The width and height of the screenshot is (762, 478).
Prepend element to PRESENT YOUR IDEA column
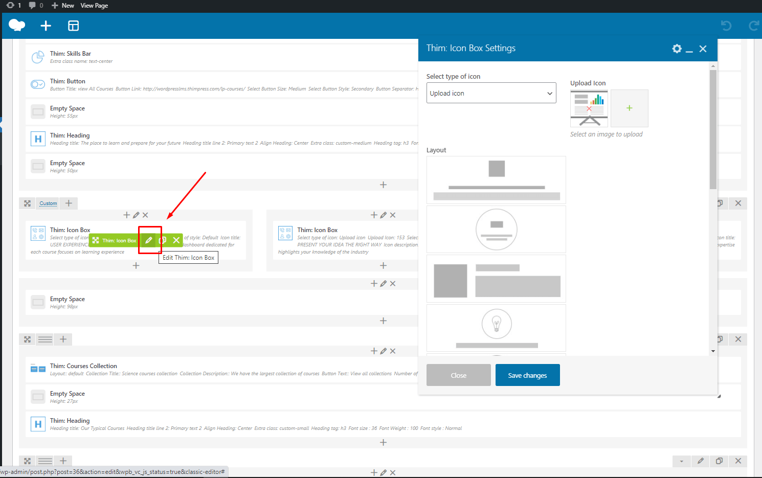click(x=374, y=215)
